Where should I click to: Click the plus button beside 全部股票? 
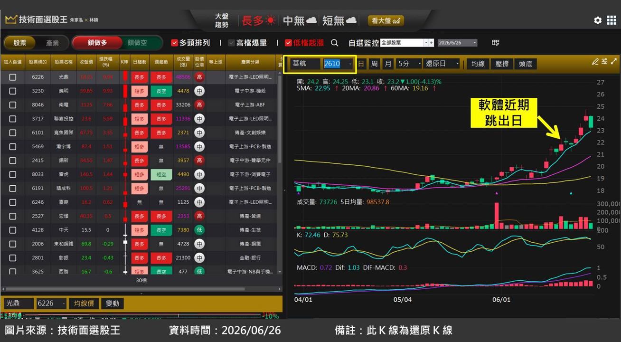click(431, 43)
